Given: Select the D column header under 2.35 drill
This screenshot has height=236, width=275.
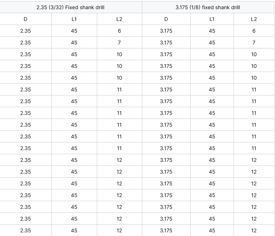Looking at the screenshot, I should pos(25,19).
